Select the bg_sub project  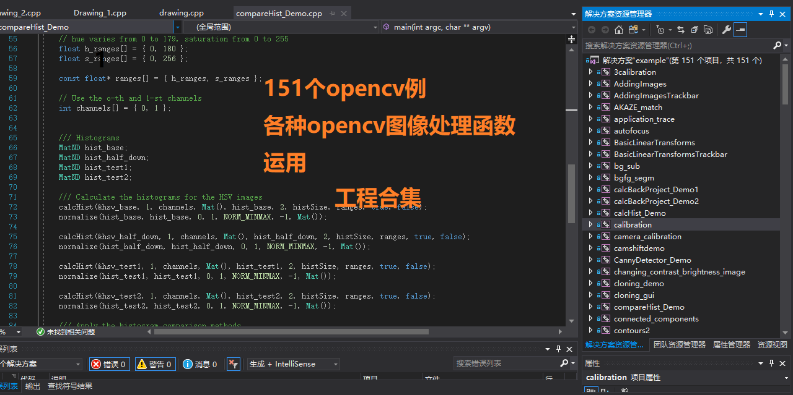[x=627, y=166]
